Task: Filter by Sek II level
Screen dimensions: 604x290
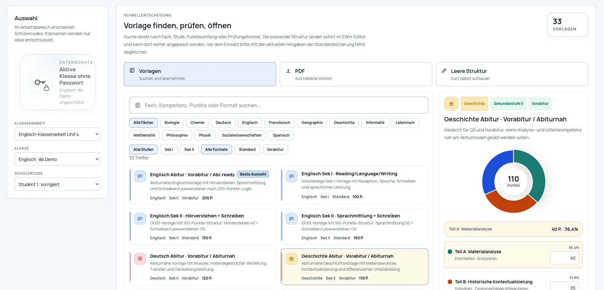Action: 189,150
